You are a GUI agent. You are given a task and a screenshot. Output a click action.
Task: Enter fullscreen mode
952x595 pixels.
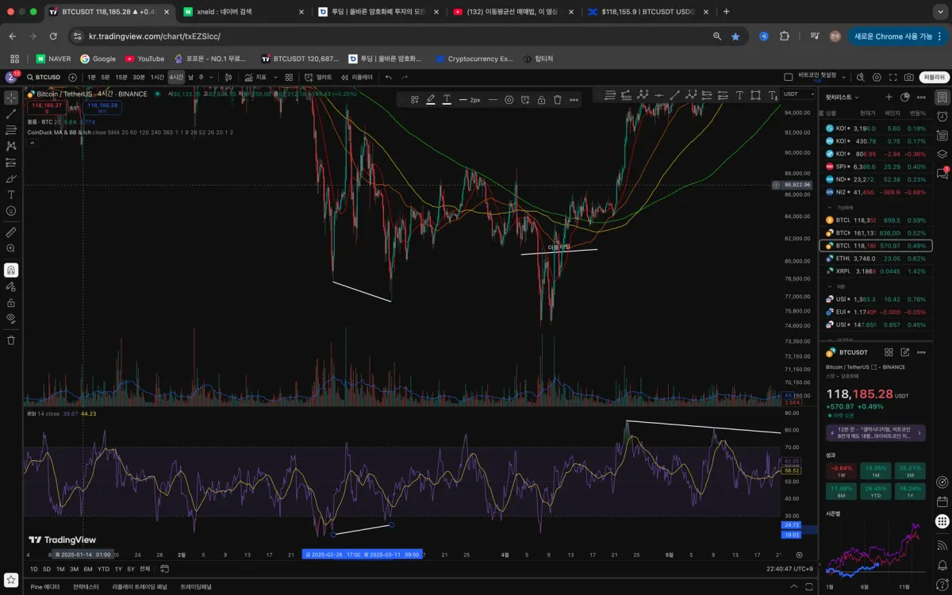click(x=892, y=77)
